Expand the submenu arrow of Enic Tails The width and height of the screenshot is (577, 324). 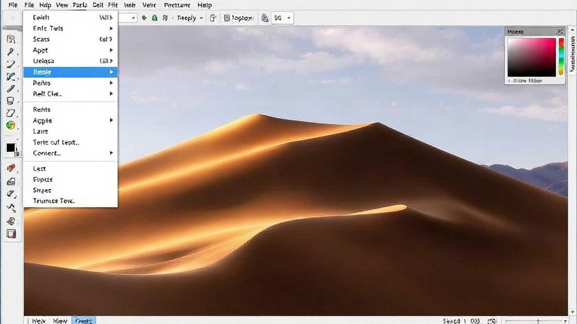[x=111, y=28]
